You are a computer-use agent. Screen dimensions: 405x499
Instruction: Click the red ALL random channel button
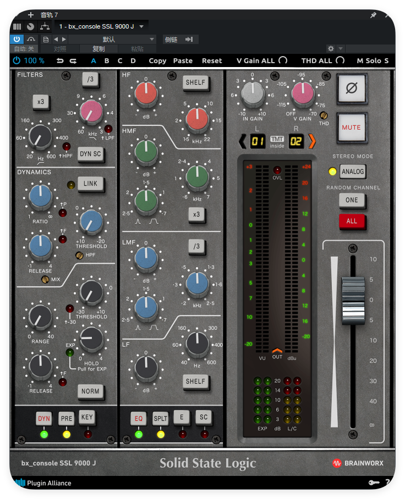[x=352, y=221]
